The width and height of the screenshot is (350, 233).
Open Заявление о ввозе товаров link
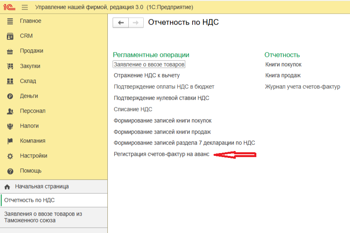tap(149, 65)
